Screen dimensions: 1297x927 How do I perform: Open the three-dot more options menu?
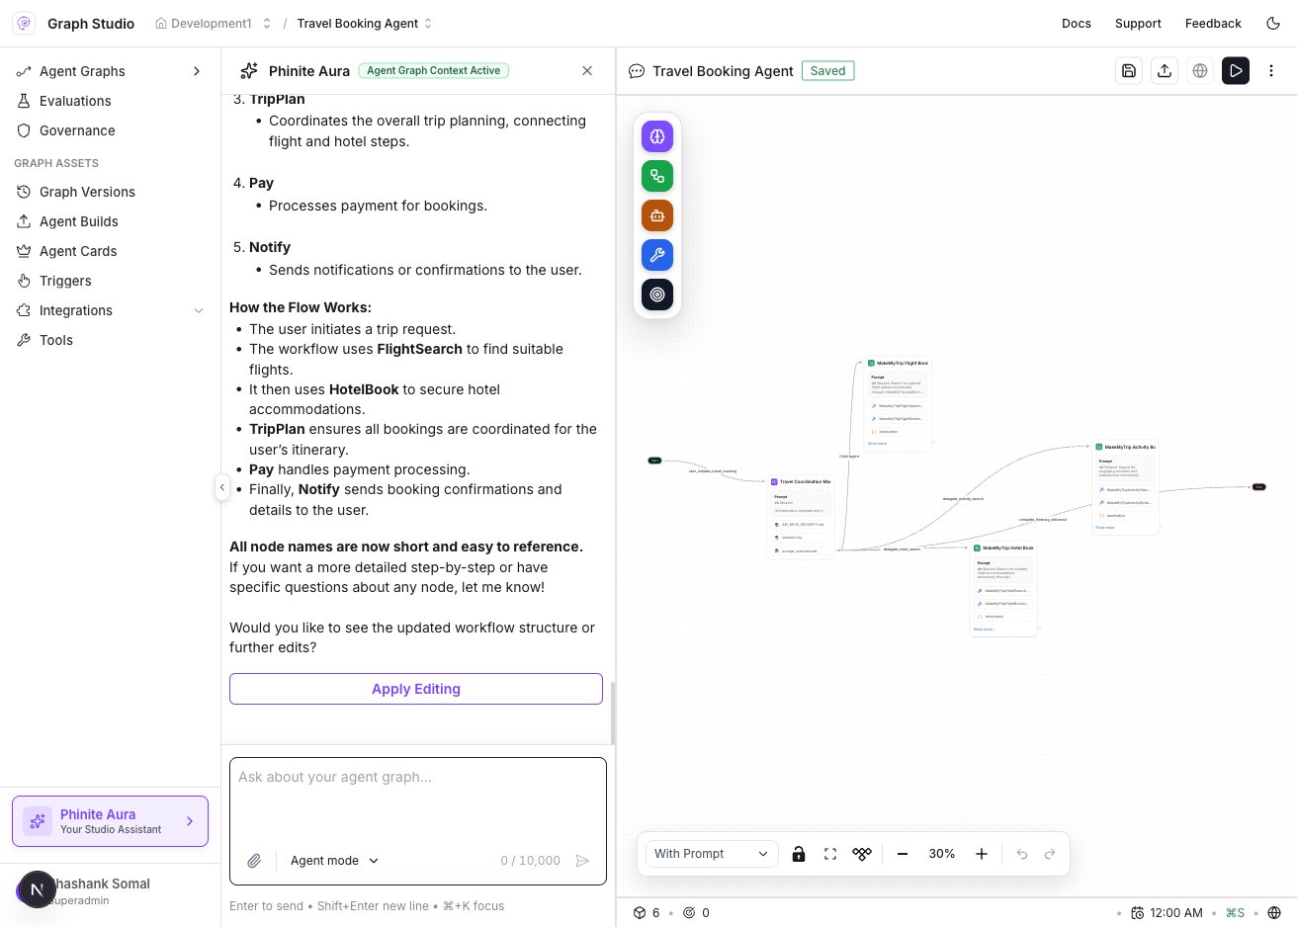point(1271,70)
